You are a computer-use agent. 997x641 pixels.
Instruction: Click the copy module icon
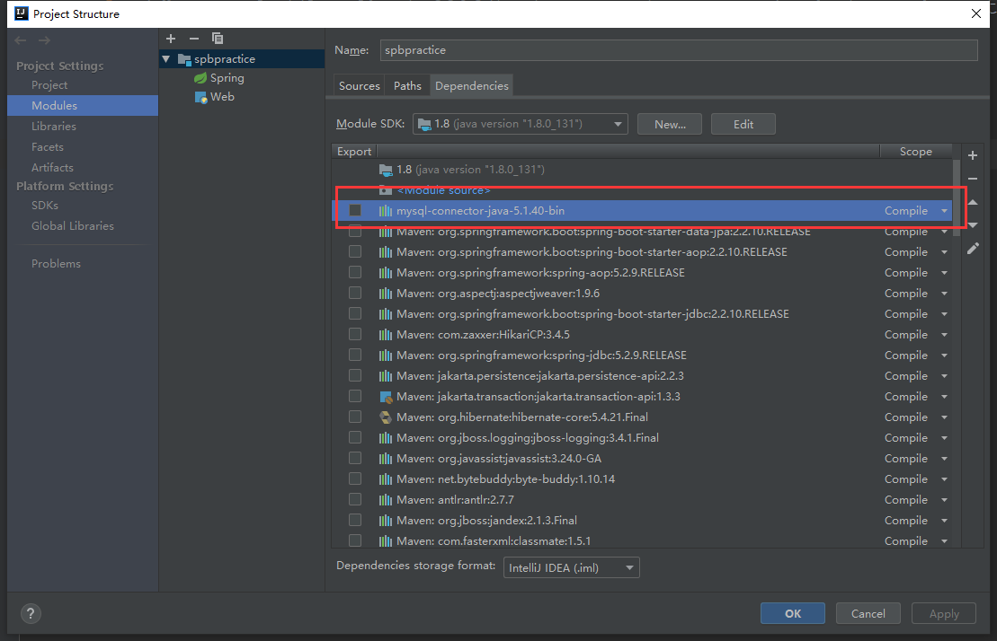click(x=218, y=39)
